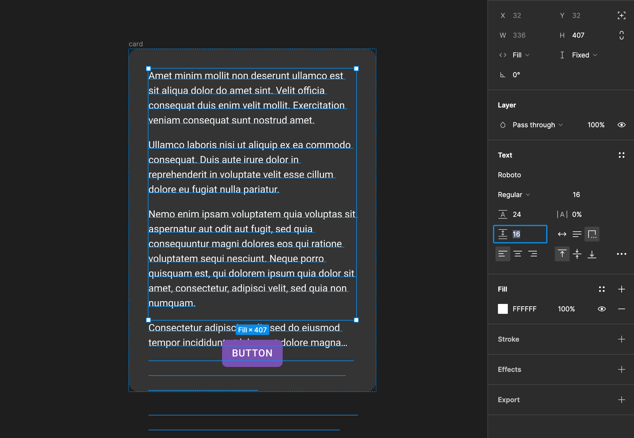Select the text truncation clip icon
The height and width of the screenshot is (438, 634).
pos(592,234)
